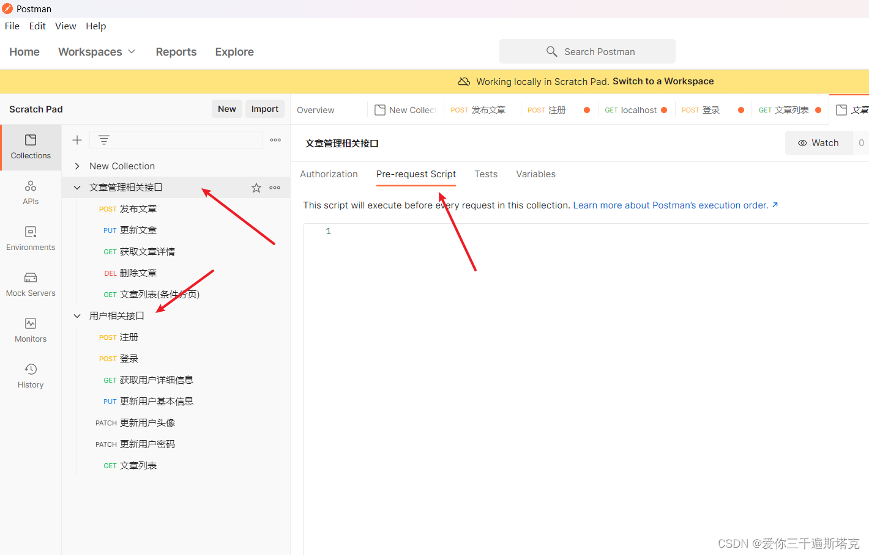Expand the New Collection folder
This screenshot has width=869, height=555.
[x=77, y=166]
